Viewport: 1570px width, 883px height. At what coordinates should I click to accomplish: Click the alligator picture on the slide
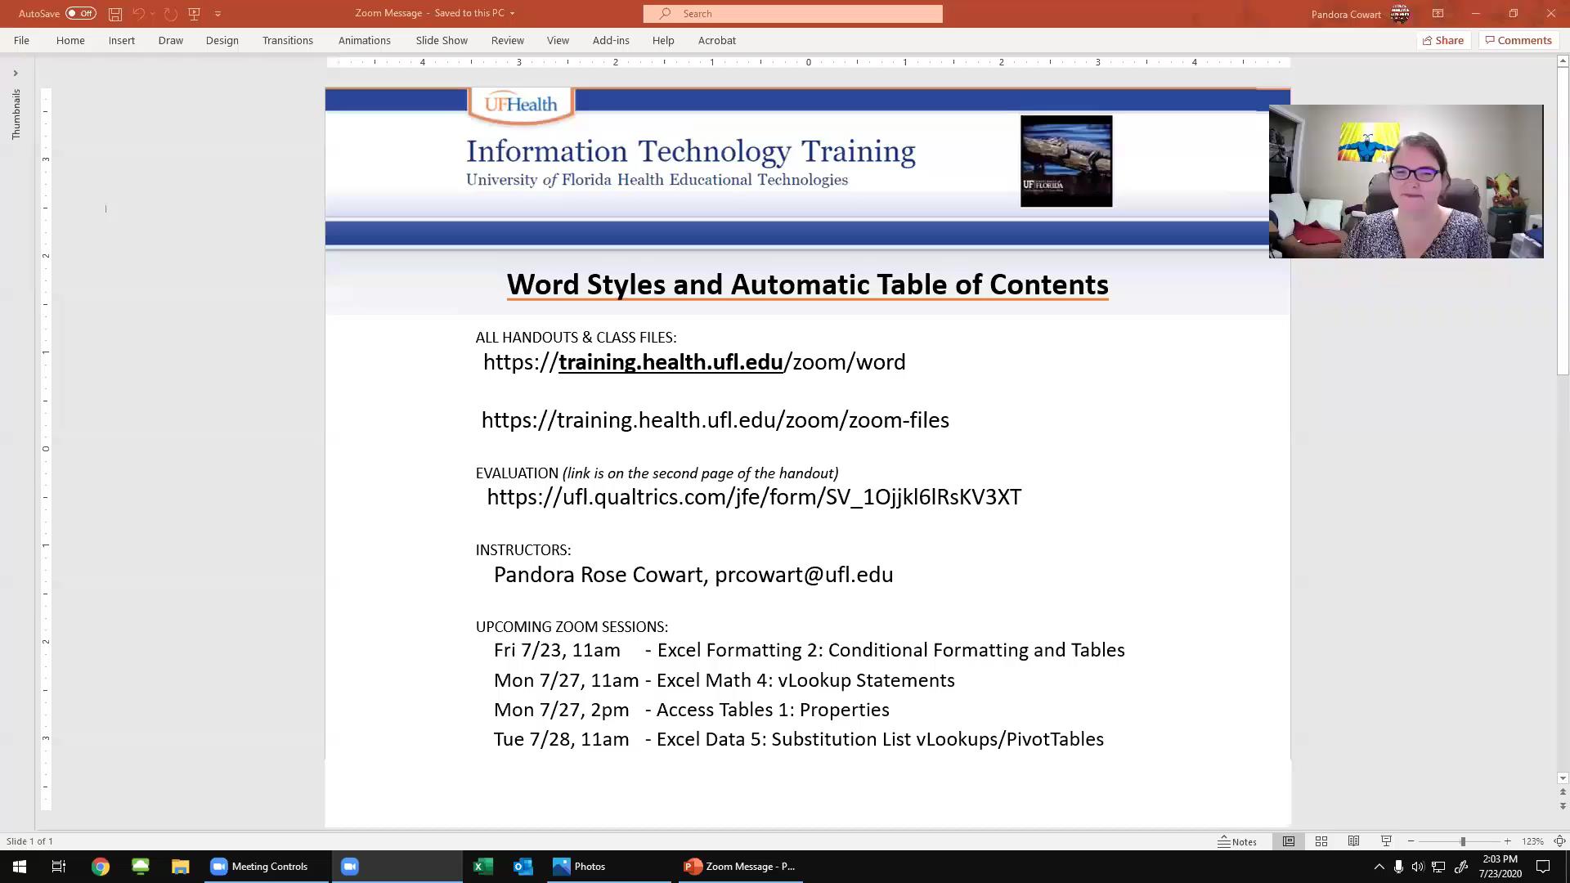coord(1066,161)
